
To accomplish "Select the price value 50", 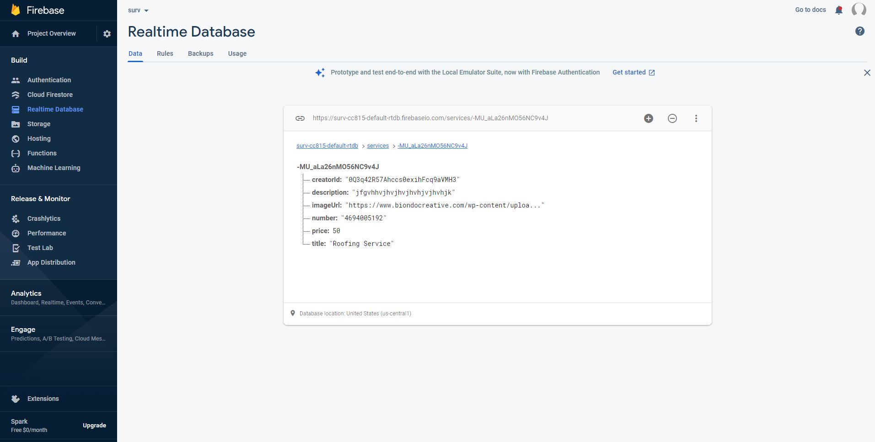I will click(336, 231).
